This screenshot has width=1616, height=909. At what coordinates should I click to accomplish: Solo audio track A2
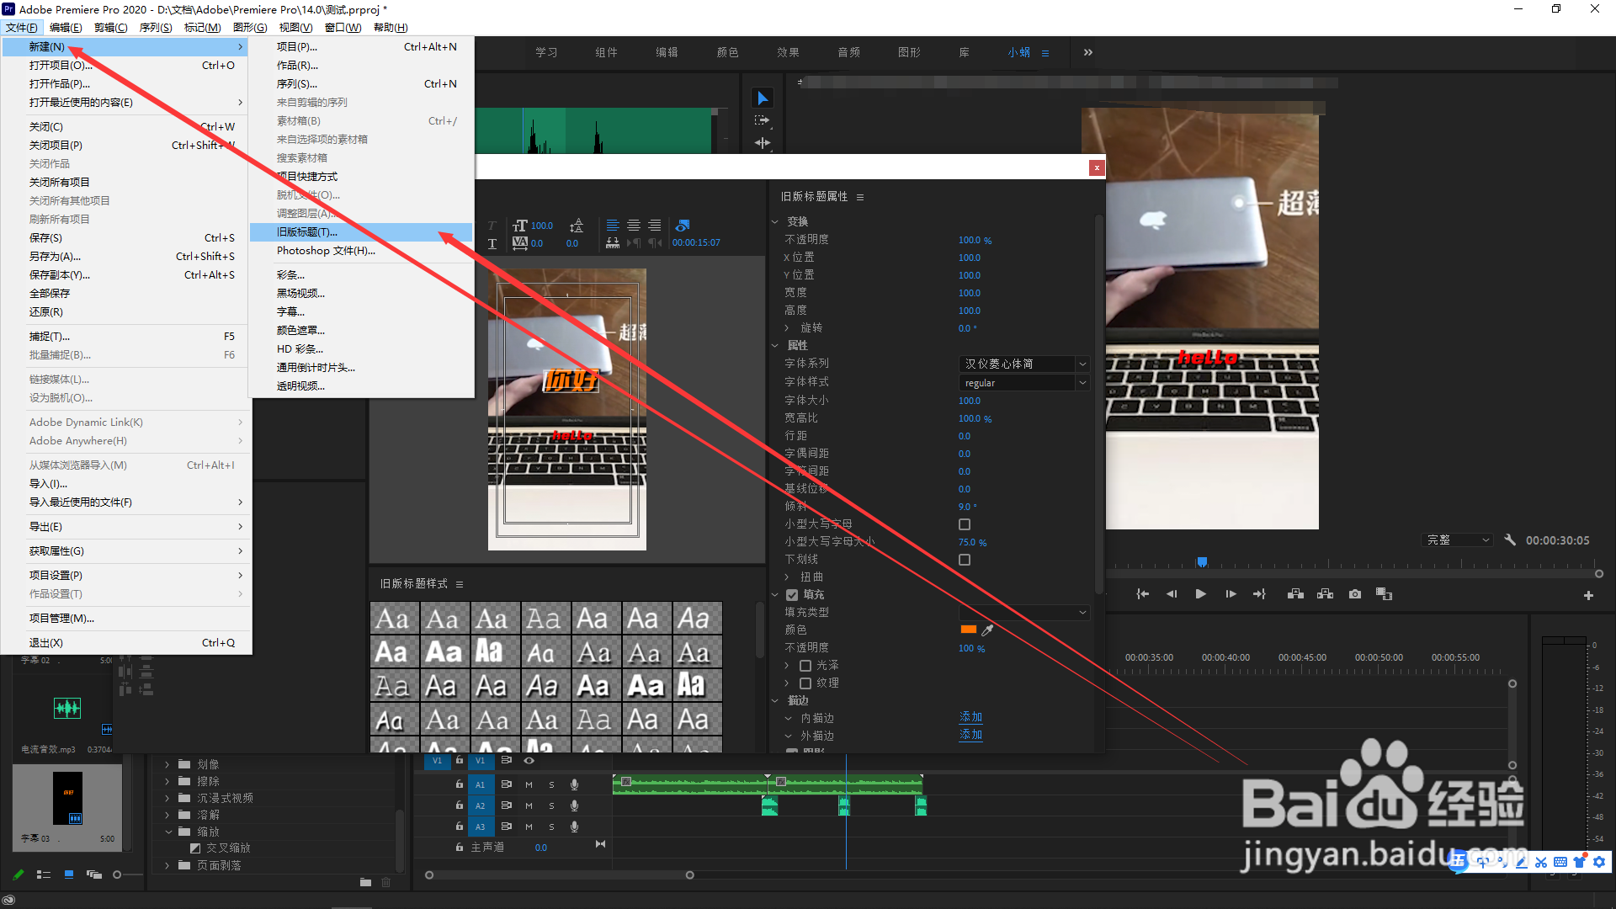(551, 805)
